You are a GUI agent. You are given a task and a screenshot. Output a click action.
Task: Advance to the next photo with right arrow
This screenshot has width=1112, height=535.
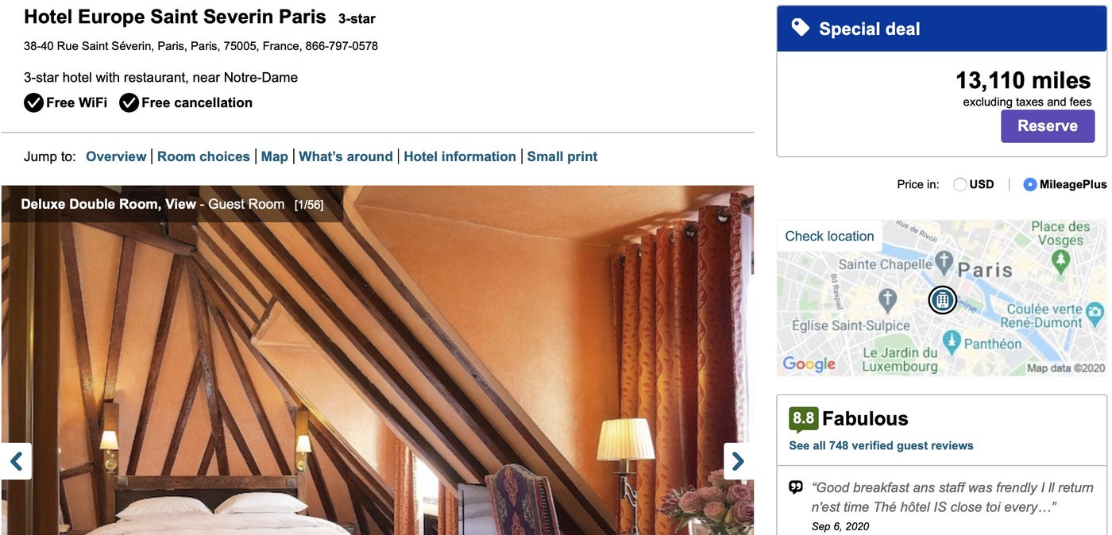pos(738,461)
